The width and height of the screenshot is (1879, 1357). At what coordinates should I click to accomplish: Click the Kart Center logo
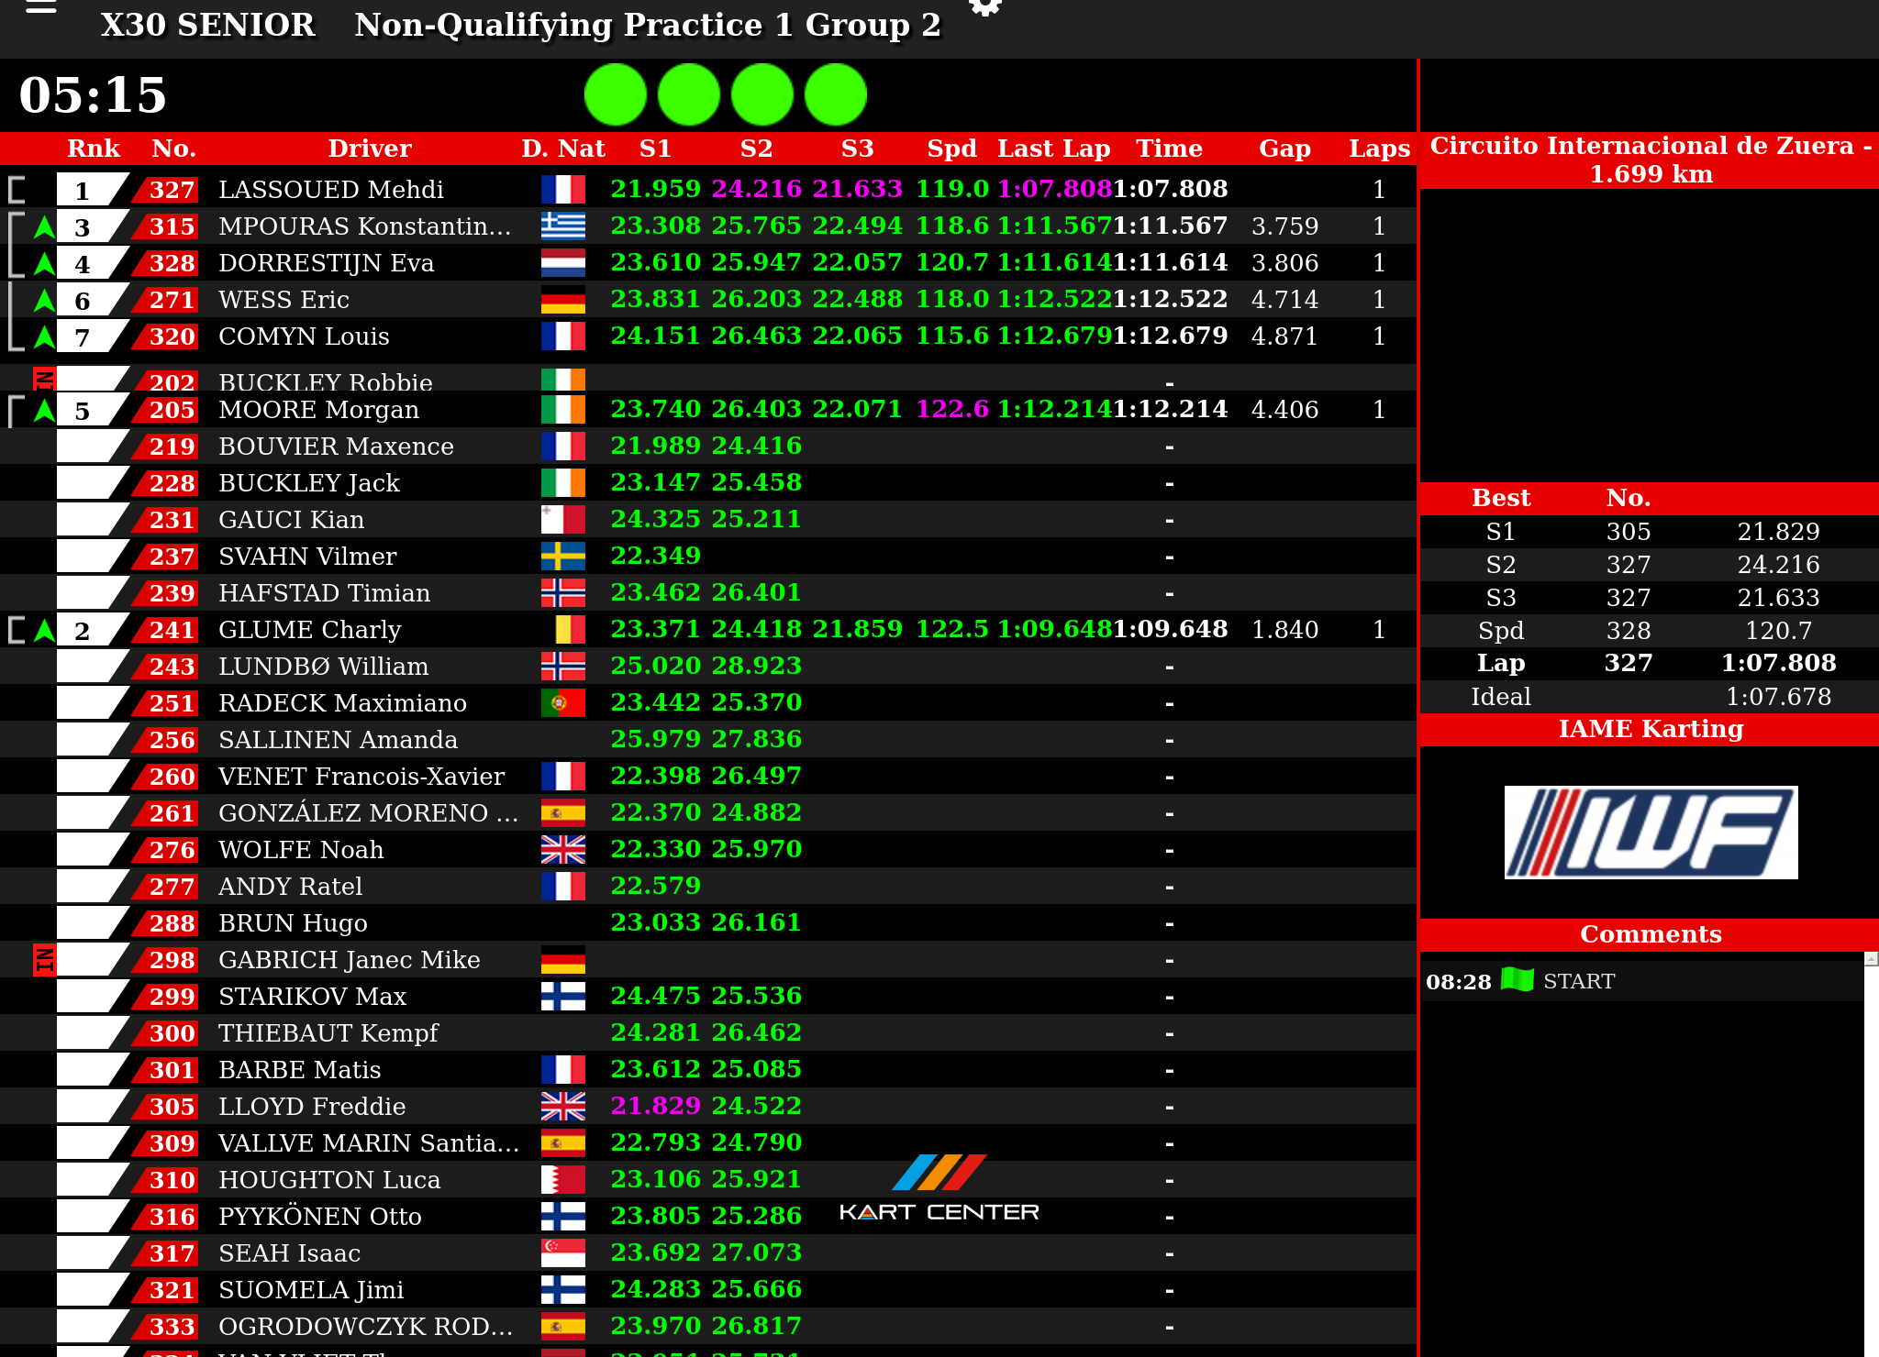point(939,1188)
